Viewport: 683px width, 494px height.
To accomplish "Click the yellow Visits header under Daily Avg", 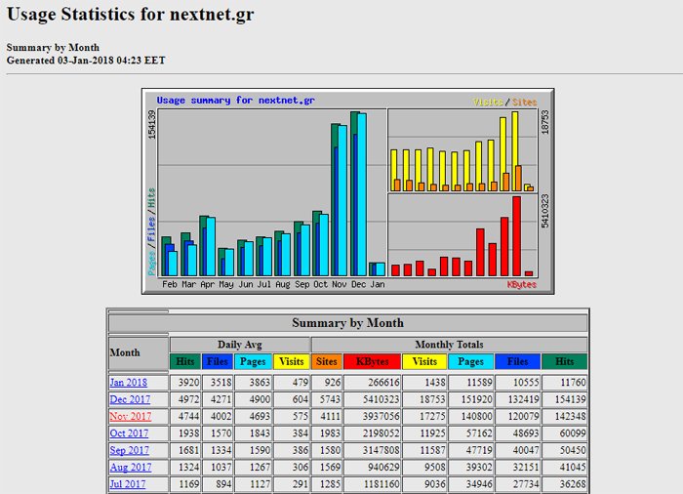I will (x=290, y=362).
